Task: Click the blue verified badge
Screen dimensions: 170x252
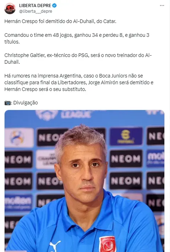Action: tap(55, 5)
